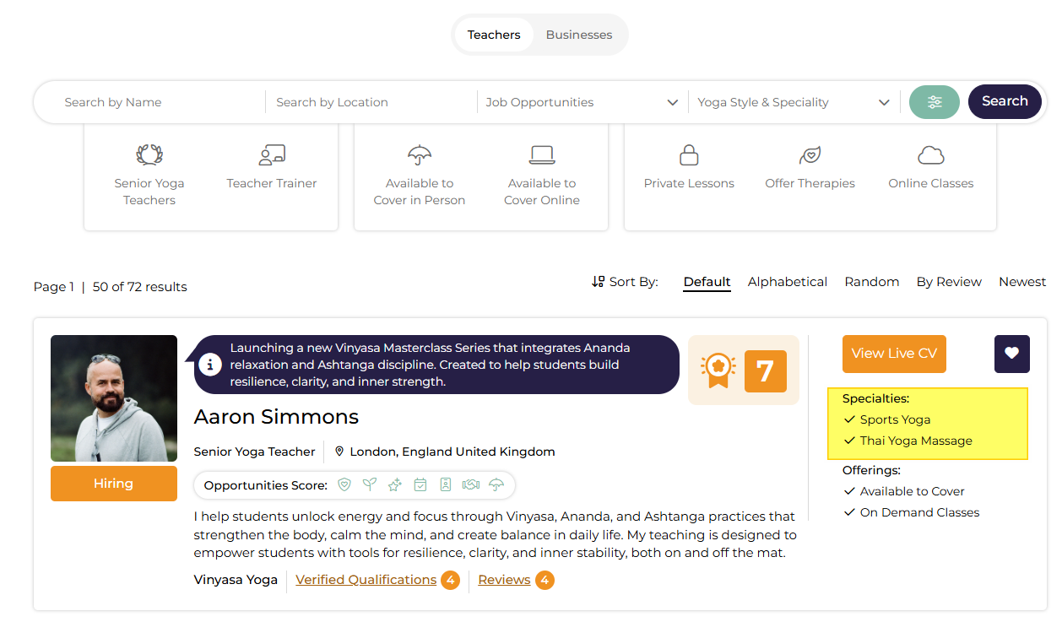Switch to the Businesses toggle
Screen dimensions: 1062x622
coord(579,35)
